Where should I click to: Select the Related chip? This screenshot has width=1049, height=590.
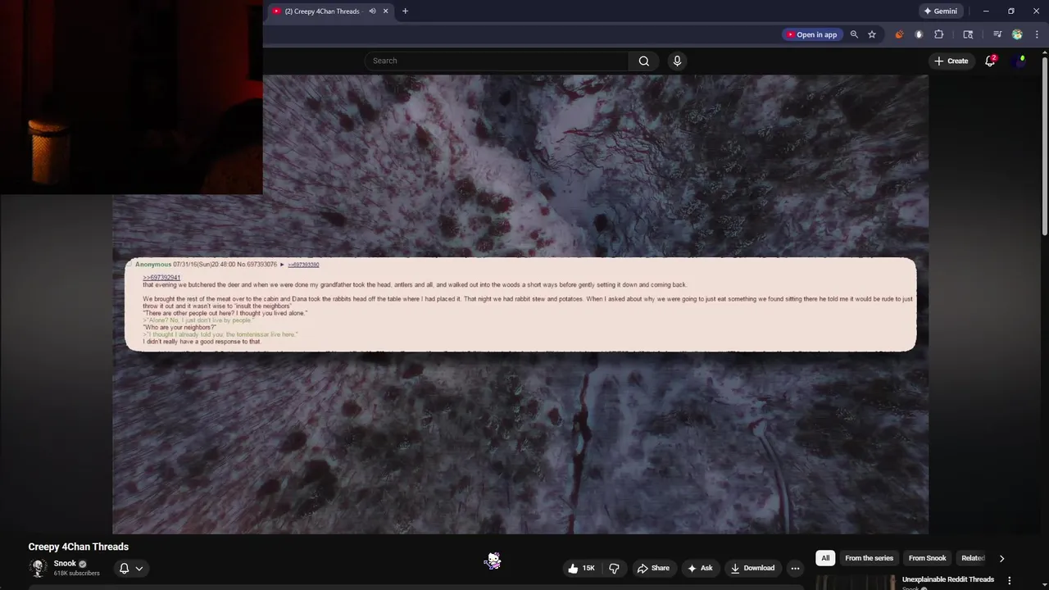(x=973, y=558)
